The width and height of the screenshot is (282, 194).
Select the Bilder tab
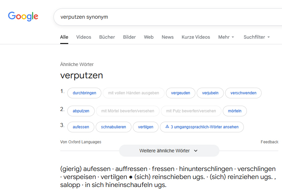click(129, 37)
